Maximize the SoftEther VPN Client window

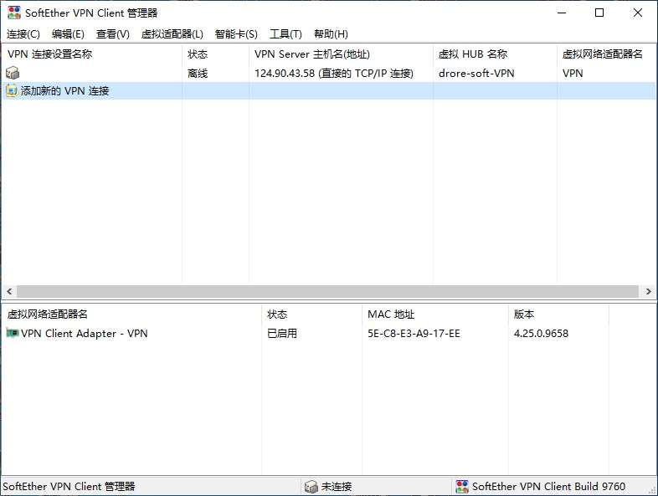tap(599, 13)
